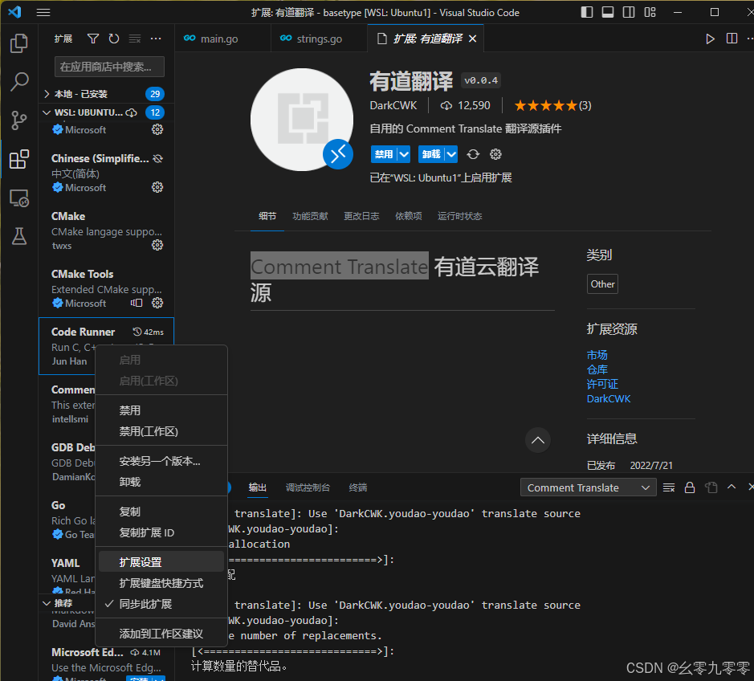
Task: Switch to 终端 panel tab
Action: [358, 487]
